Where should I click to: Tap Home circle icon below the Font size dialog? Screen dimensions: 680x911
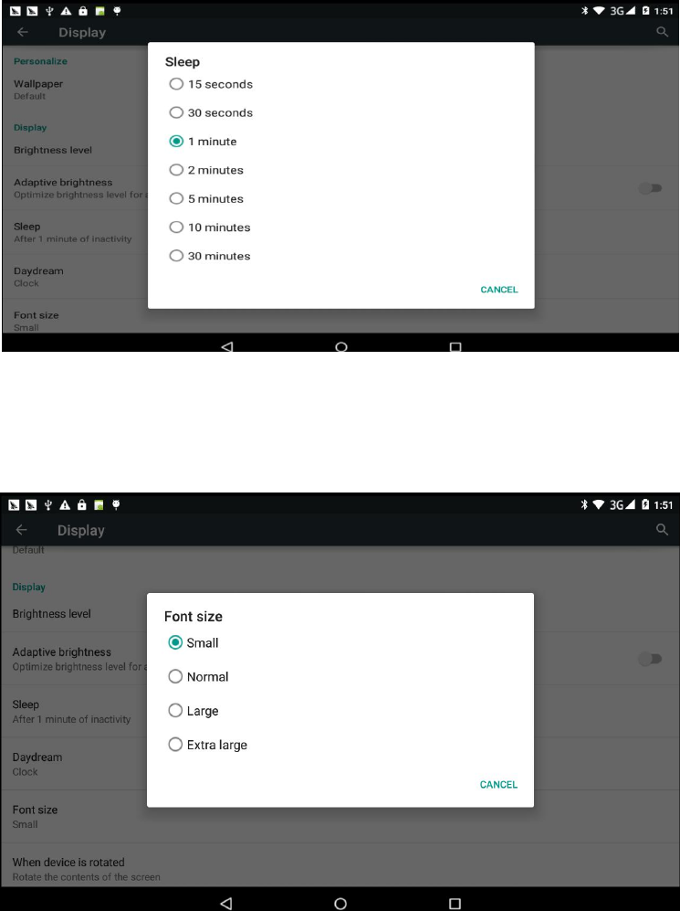pyautogui.click(x=340, y=904)
